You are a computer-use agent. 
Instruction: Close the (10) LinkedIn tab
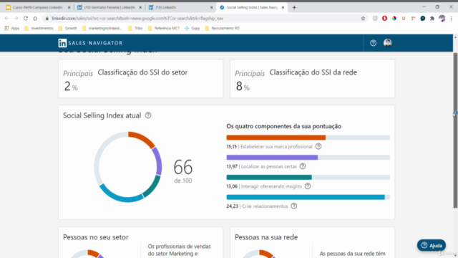point(212,7)
